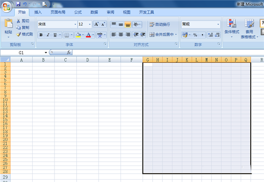Switch to the Insert (插入) tab
The image size is (264, 182).
pyautogui.click(x=38, y=12)
